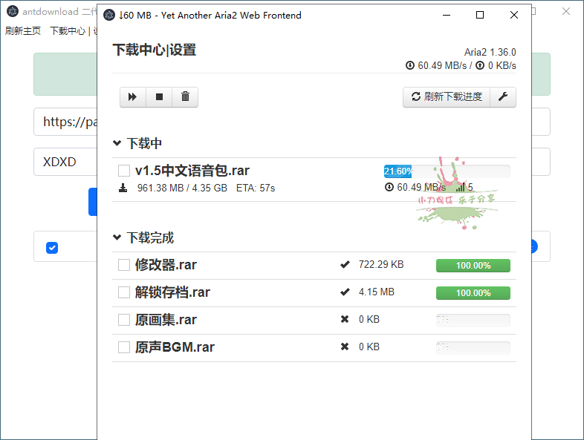Open the 原画集.rar file name link

pos(166,320)
